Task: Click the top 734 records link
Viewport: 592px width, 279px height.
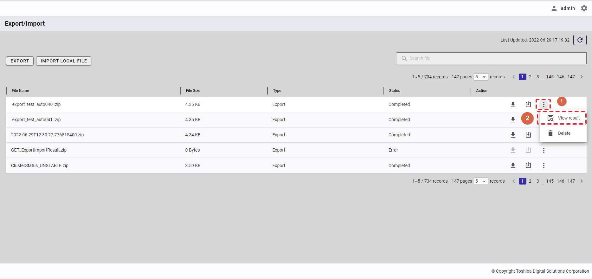Action: pyautogui.click(x=436, y=77)
